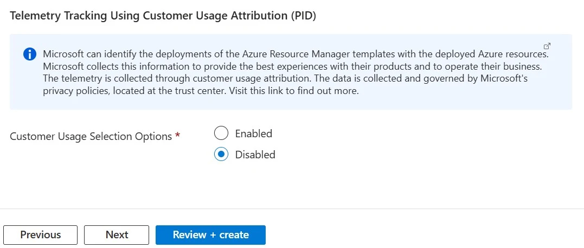Click the "Disabled" option label
Viewport: 584px width, 248px height.
255,155
